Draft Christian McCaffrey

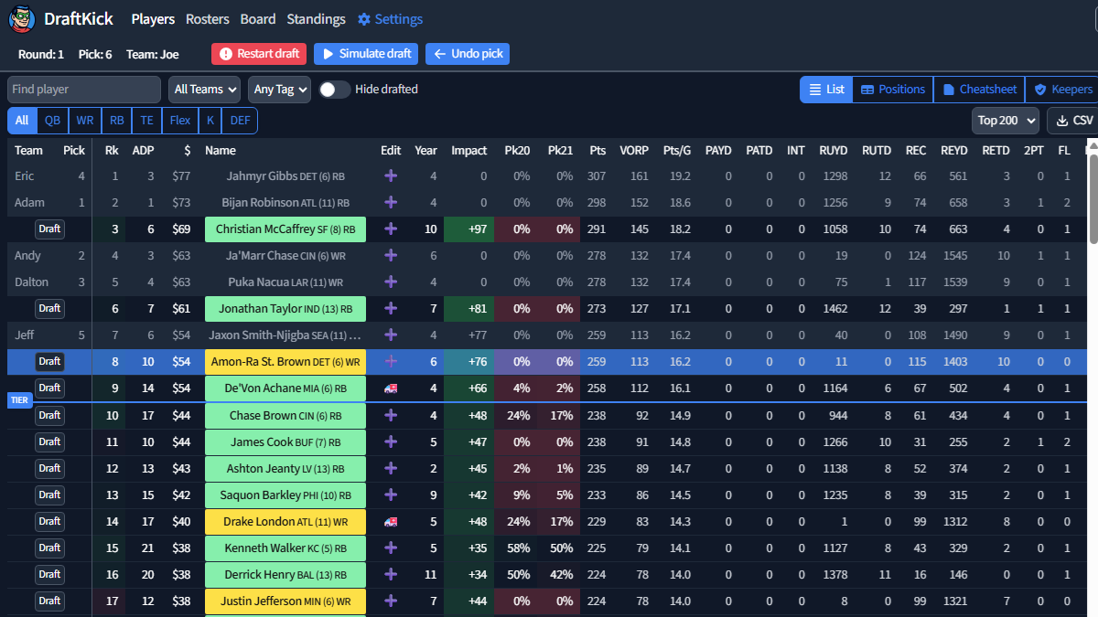(49, 229)
